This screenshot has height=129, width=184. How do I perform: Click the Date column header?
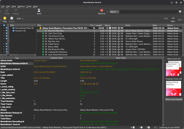159,25
